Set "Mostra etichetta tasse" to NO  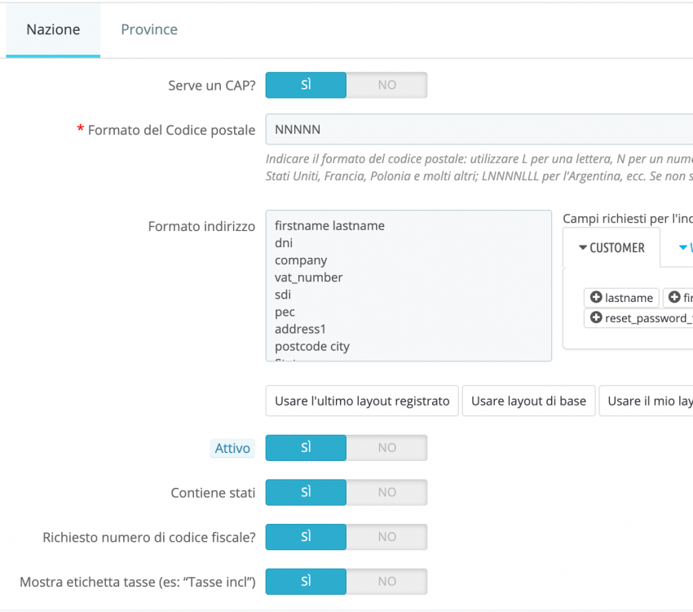(386, 581)
